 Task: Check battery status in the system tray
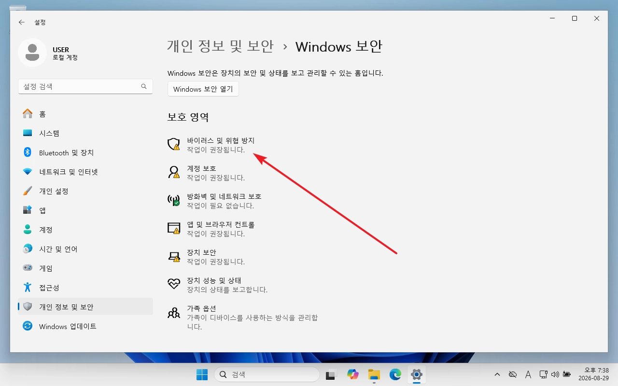pos(567,374)
